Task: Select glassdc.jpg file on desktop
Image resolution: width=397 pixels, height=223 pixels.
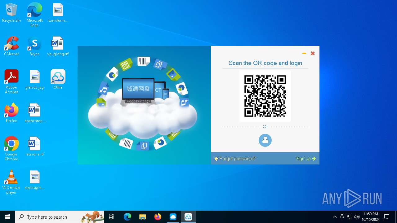Action: pyautogui.click(x=34, y=80)
